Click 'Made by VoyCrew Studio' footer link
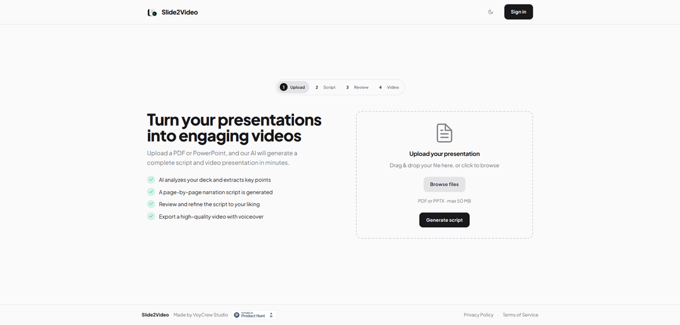The image size is (680, 325). [201, 315]
